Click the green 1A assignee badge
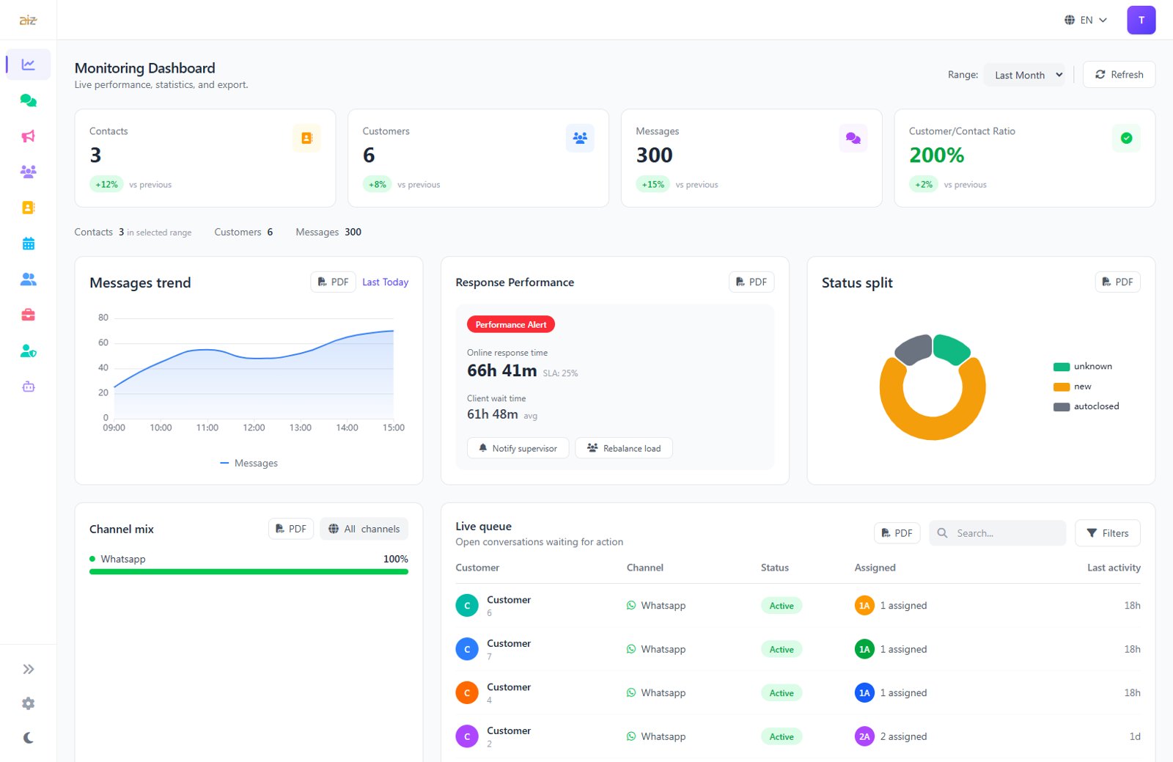1173x762 pixels. tap(864, 649)
